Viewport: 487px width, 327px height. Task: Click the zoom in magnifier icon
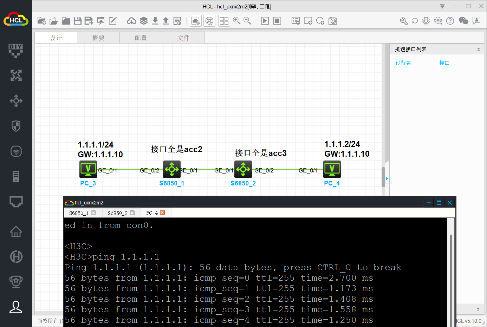(236, 21)
